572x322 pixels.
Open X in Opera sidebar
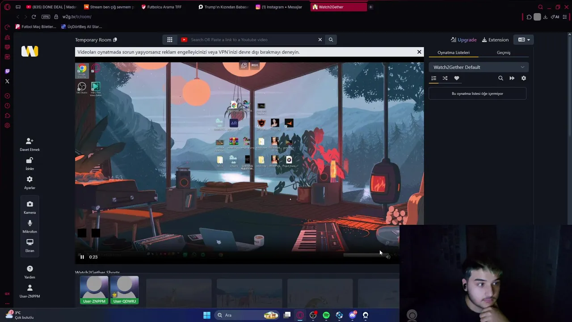point(7,81)
